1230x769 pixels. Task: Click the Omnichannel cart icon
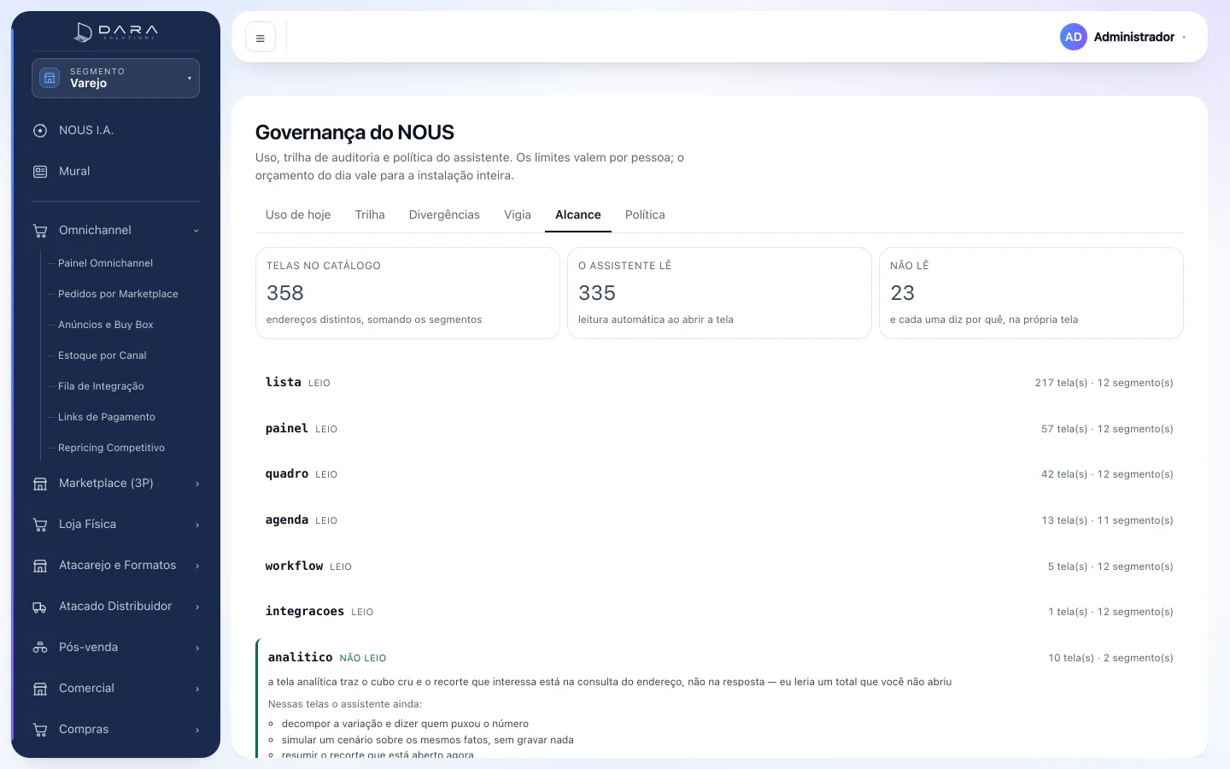pos(40,231)
